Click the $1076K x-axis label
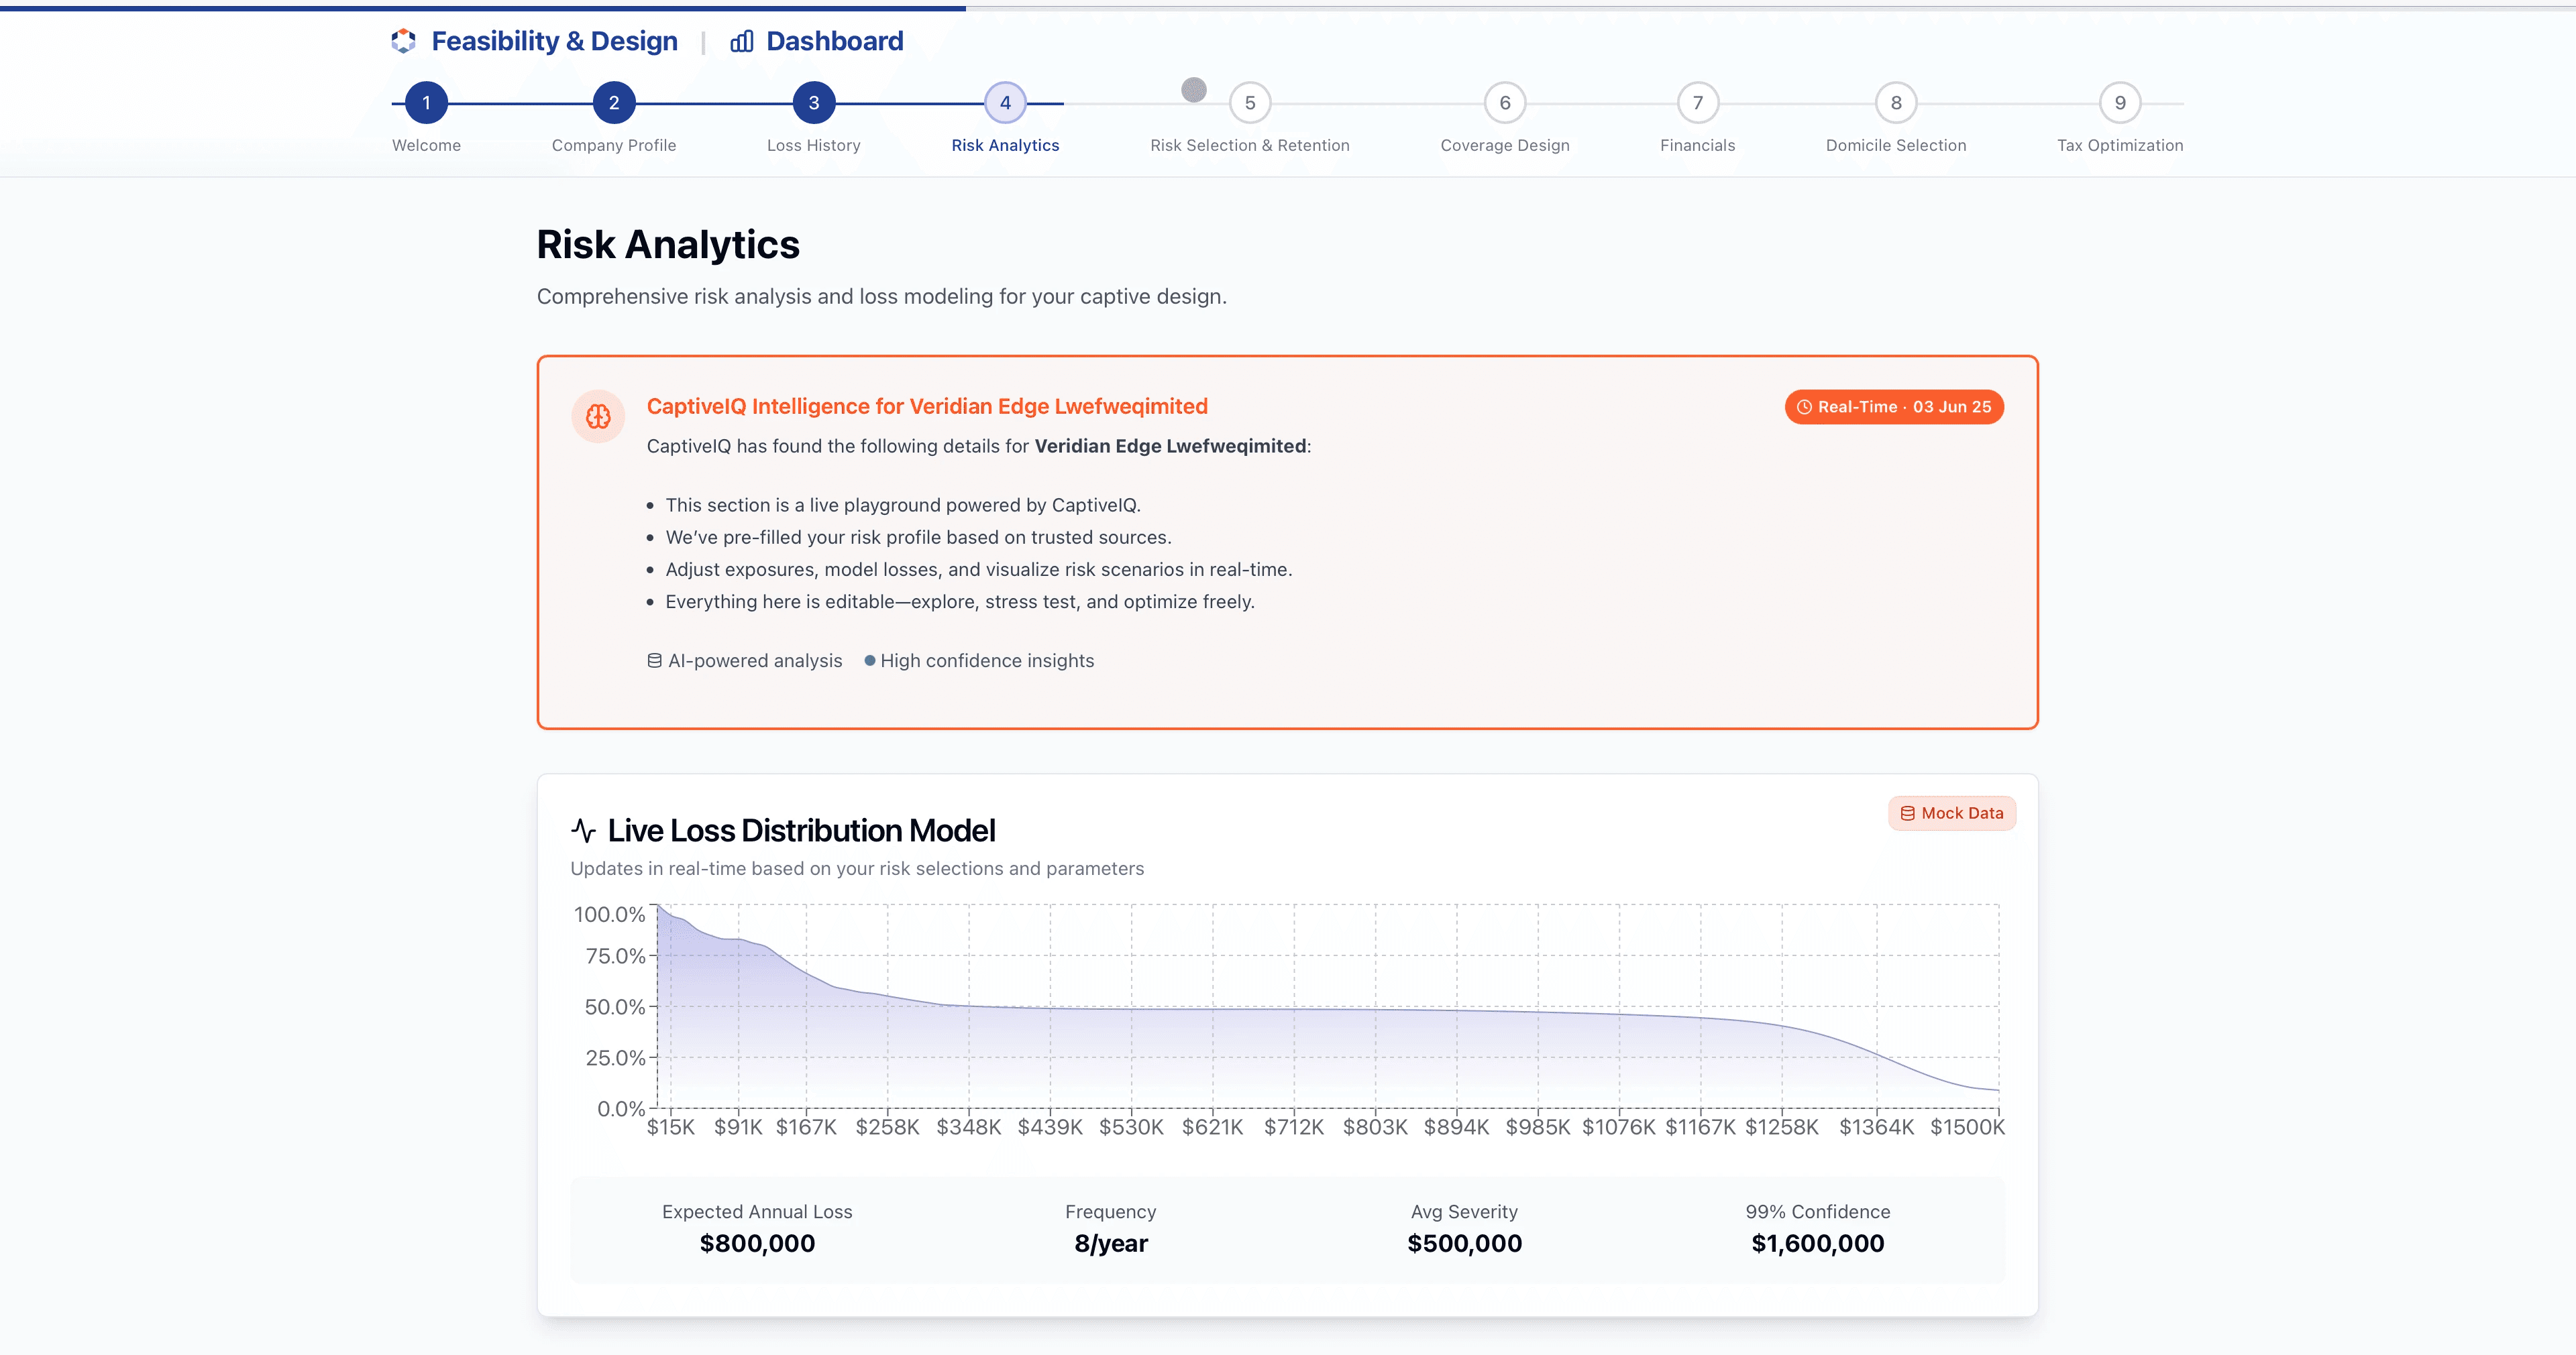 tap(1619, 1127)
